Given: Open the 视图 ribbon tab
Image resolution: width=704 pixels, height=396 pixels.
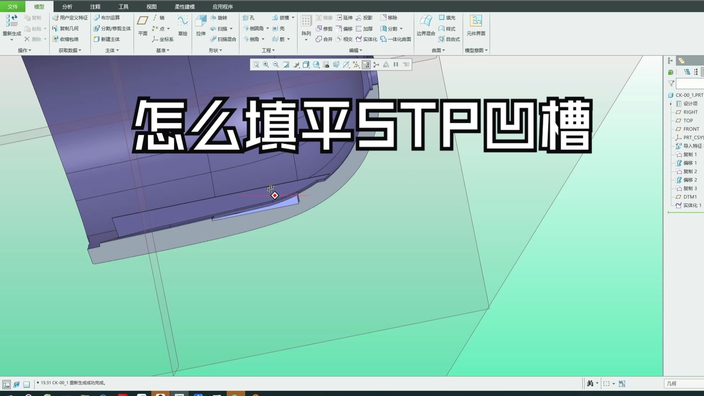Looking at the screenshot, I should click(151, 6).
